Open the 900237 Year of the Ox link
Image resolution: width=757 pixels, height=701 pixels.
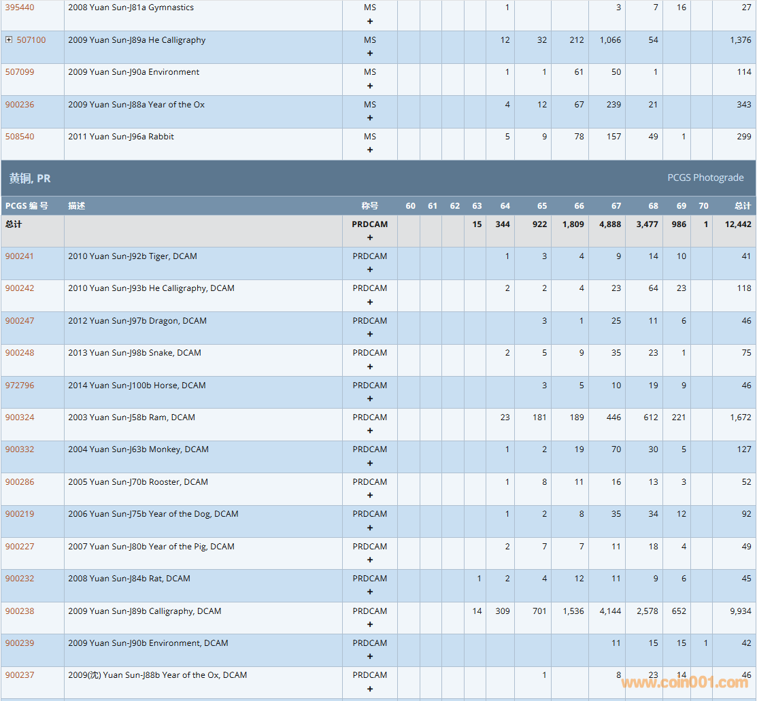click(20, 675)
